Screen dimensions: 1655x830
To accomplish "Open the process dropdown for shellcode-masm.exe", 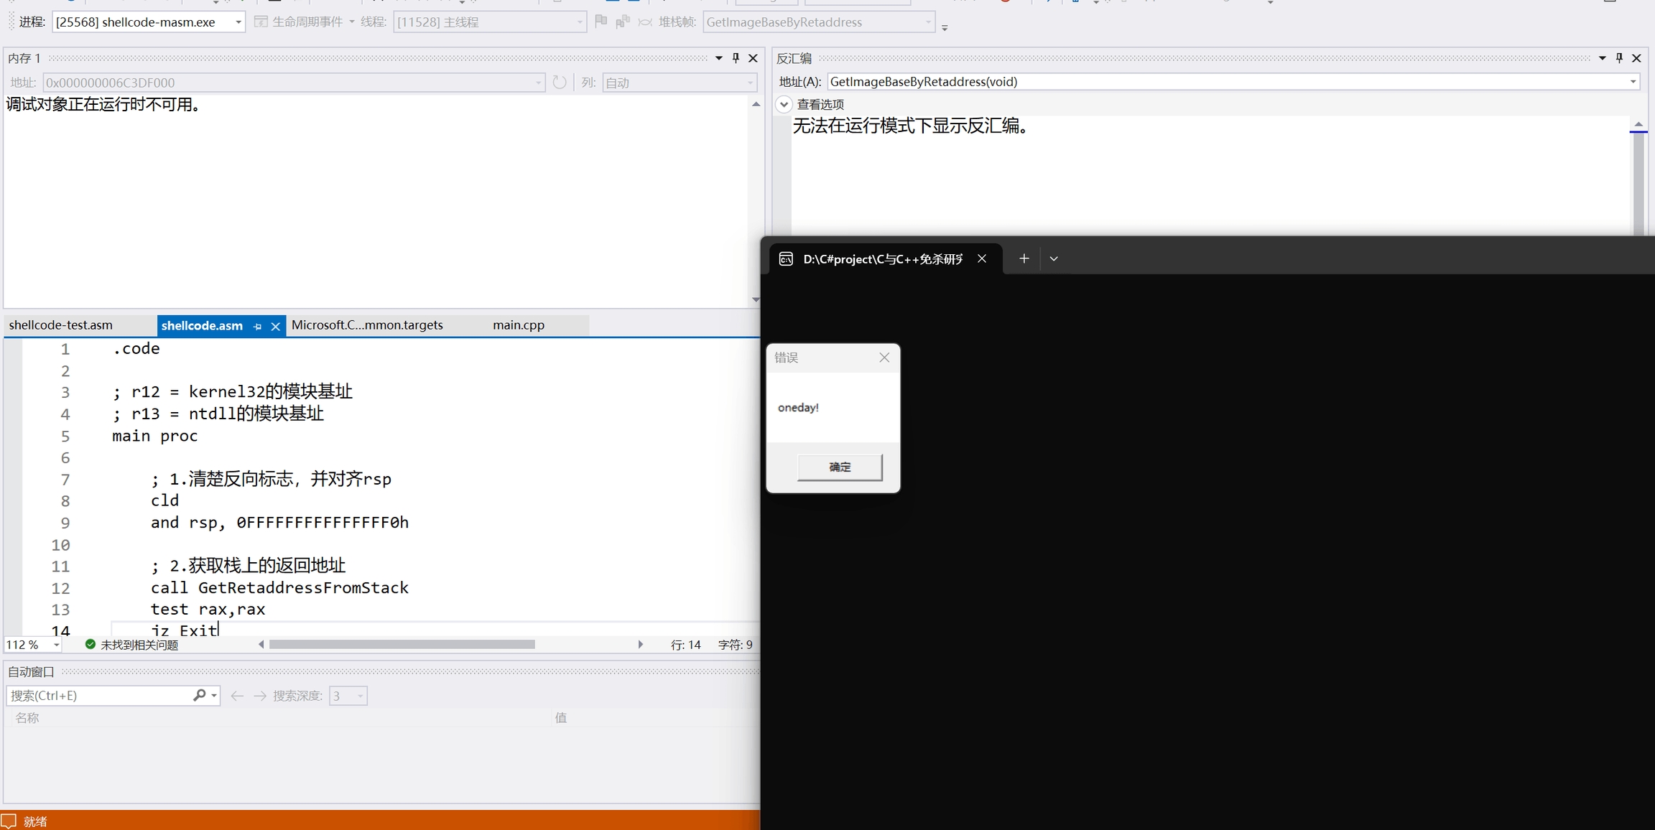I will click(x=238, y=22).
